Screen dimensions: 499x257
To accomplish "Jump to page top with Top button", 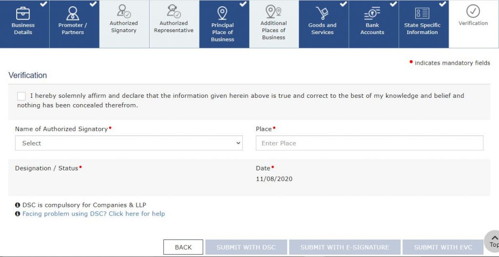I will 492,241.
